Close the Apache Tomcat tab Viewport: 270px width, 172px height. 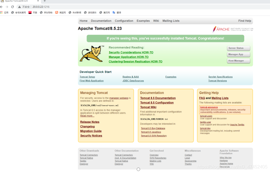tap(38, 1)
